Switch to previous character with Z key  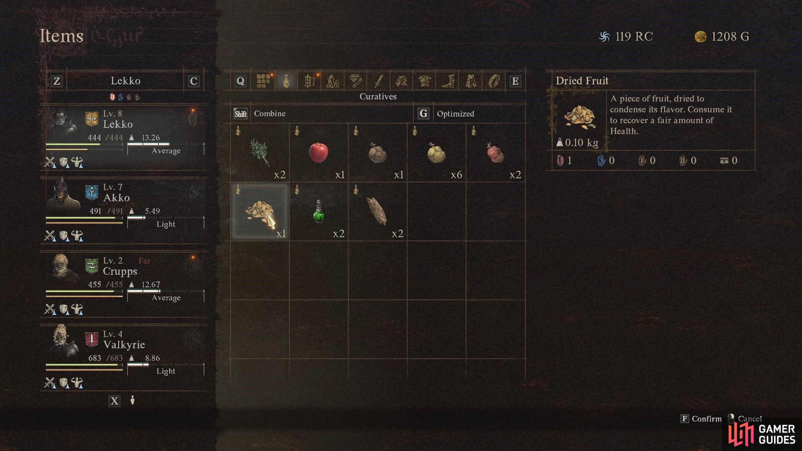57,81
